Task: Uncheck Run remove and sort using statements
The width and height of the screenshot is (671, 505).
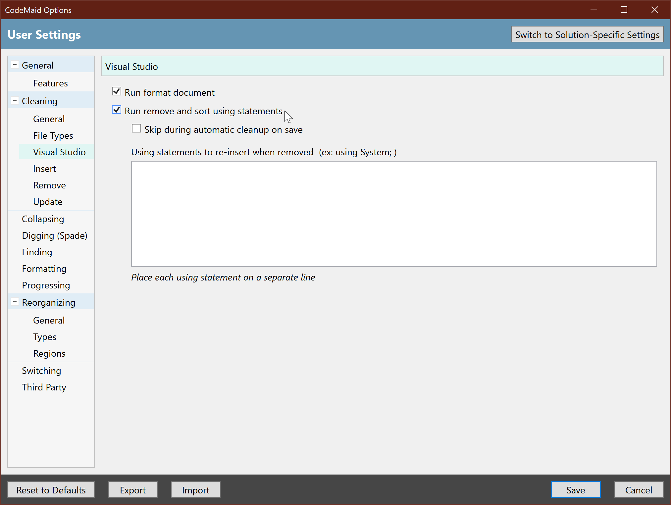Action: click(117, 110)
